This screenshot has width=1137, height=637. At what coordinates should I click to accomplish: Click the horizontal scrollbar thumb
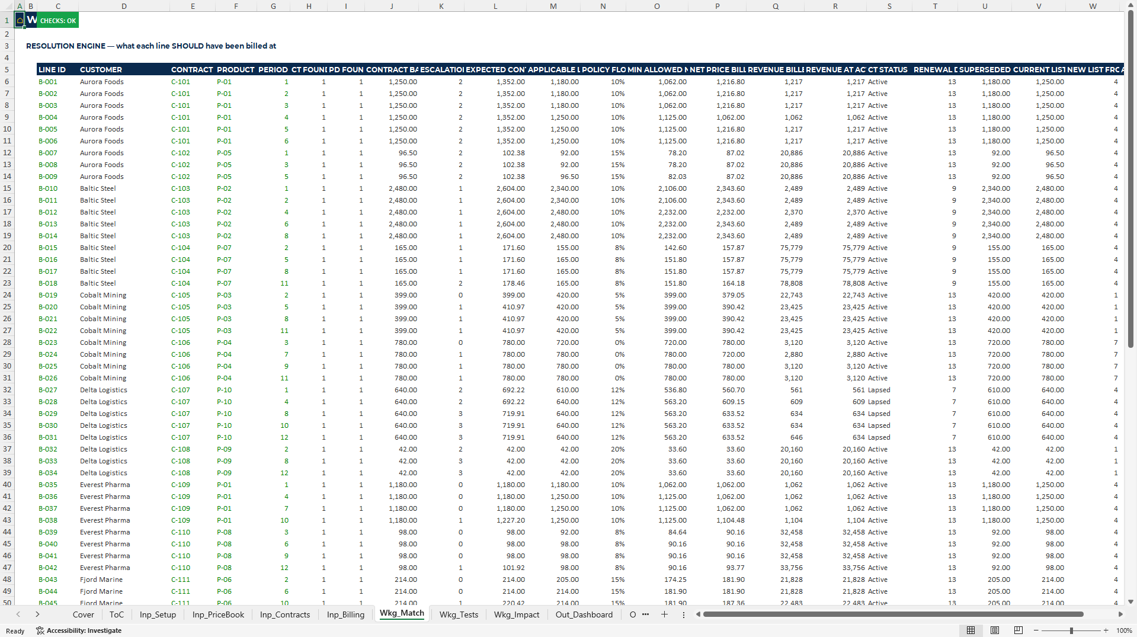893,614
